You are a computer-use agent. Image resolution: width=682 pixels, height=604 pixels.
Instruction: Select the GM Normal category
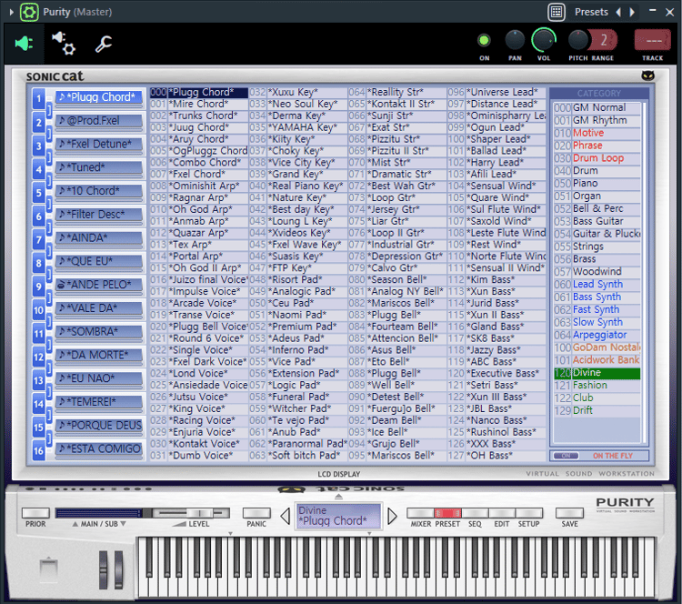coord(597,107)
